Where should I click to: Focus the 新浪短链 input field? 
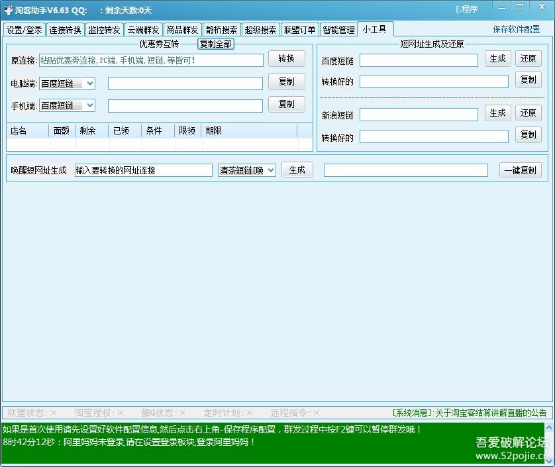[419, 115]
